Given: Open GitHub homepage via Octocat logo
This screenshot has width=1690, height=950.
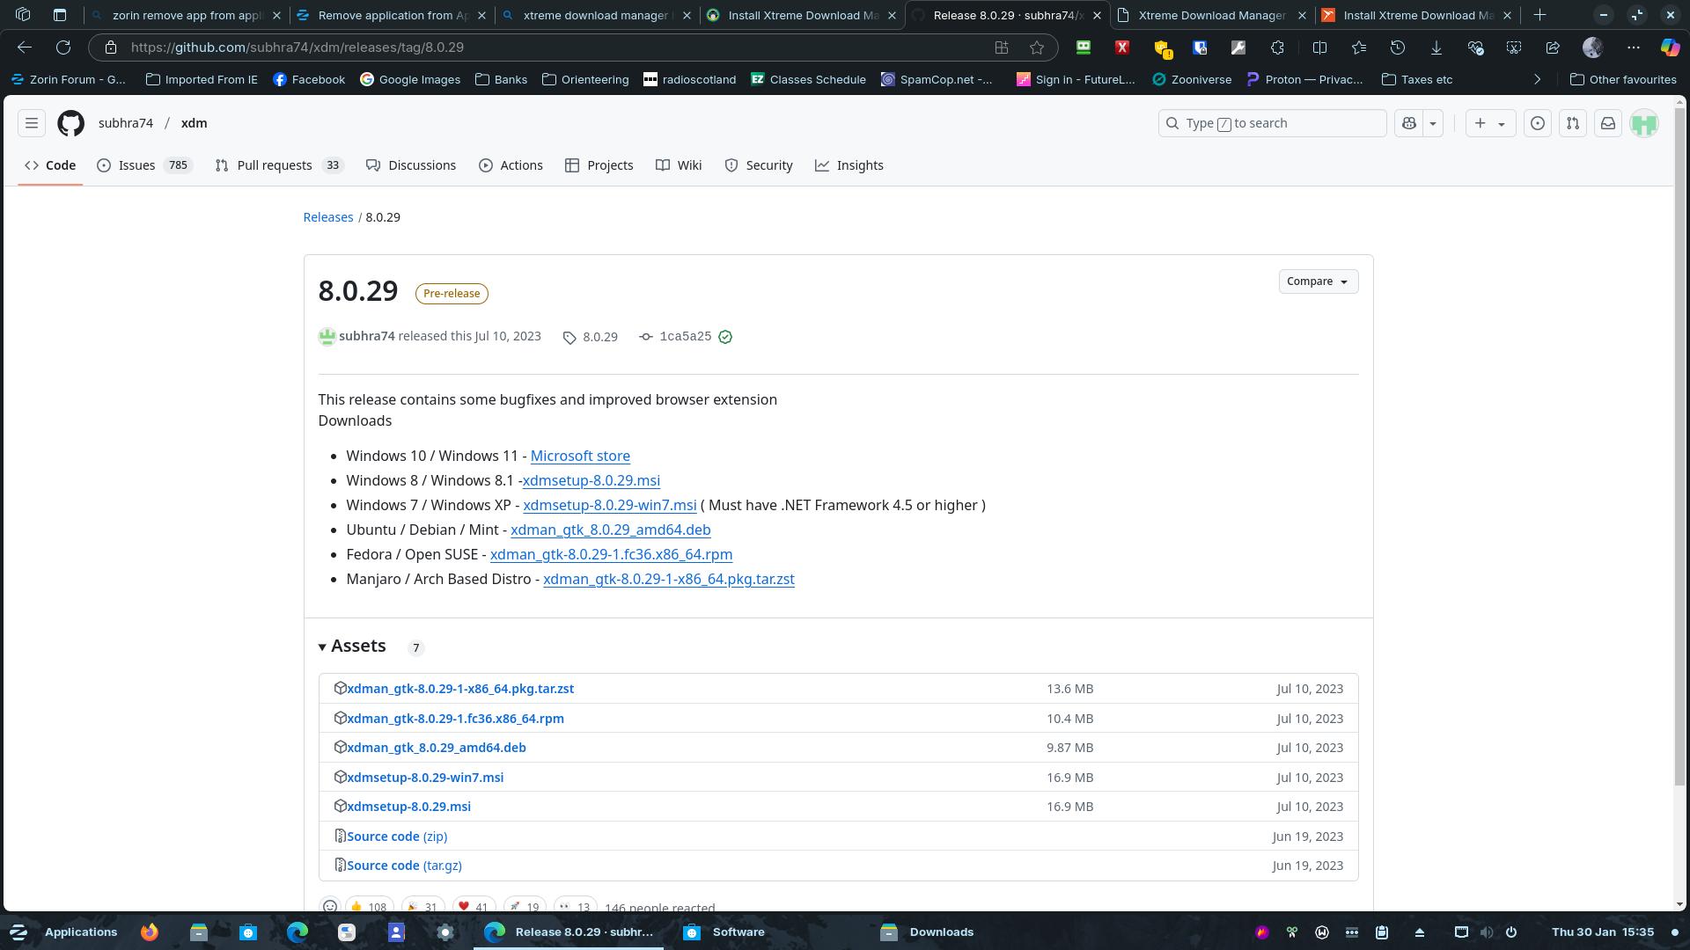Looking at the screenshot, I should coord(70,123).
